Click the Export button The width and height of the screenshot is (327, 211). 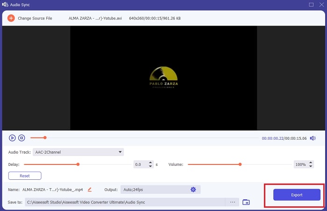coord(297,195)
